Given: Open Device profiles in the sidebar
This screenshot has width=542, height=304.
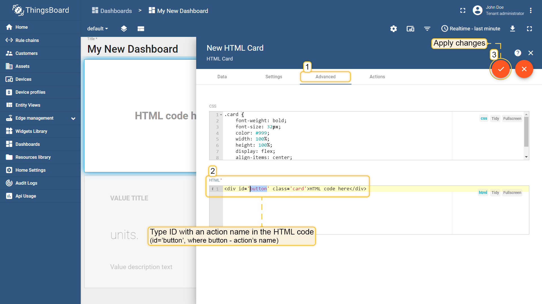Looking at the screenshot, I should click(x=40, y=92).
